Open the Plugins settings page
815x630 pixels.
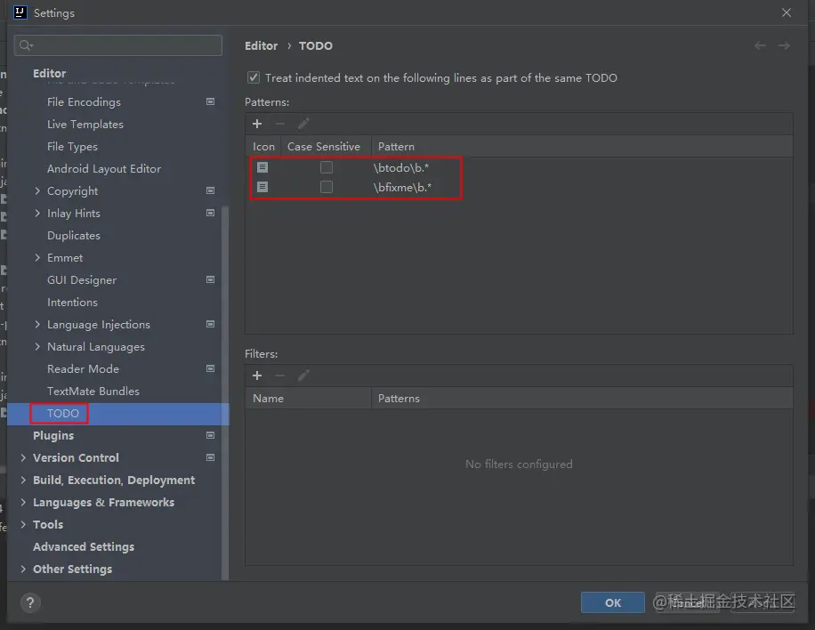pyautogui.click(x=53, y=436)
